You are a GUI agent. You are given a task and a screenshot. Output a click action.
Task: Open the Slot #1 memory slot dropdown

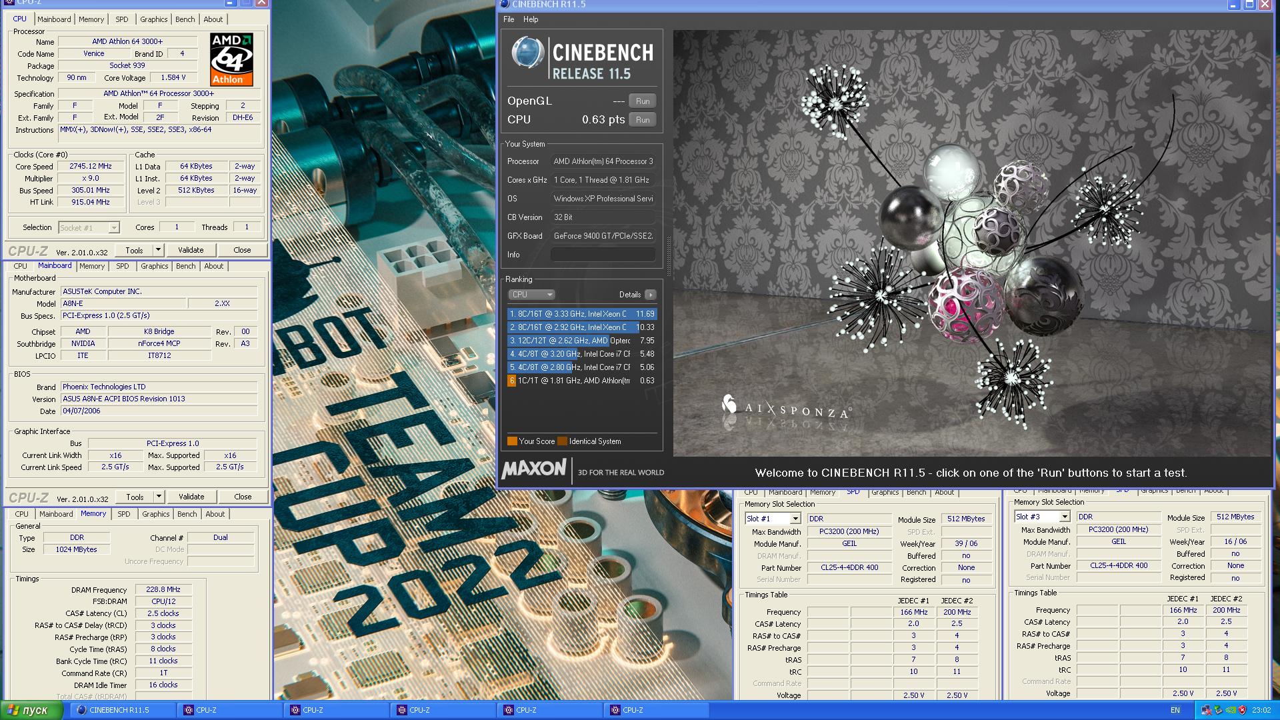[x=795, y=519]
